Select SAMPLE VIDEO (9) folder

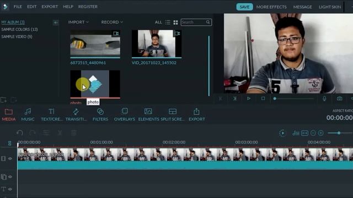tap(17, 37)
